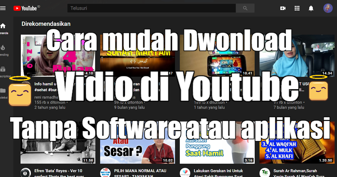Image resolution: width=337 pixels, height=177 pixels.
Task: Play the Surah Maryam video thumbnail
Action: pos(137,56)
